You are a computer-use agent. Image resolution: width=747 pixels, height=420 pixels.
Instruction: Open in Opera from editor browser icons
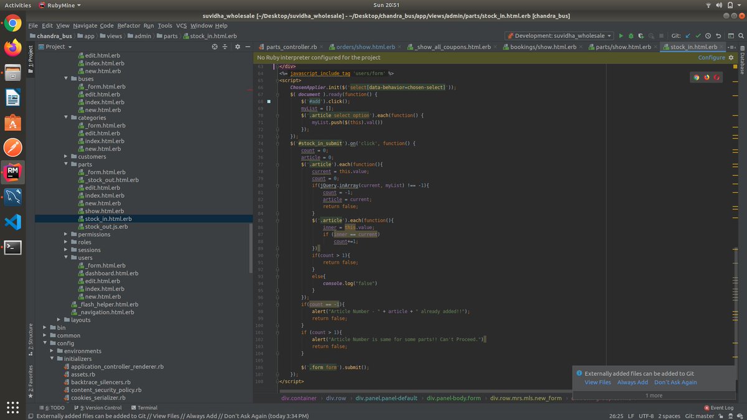point(716,77)
